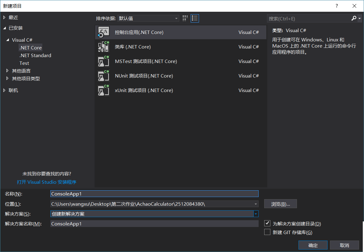Expand the 最近 tree node
This screenshot has height=252, width=364.
[4, 17]
